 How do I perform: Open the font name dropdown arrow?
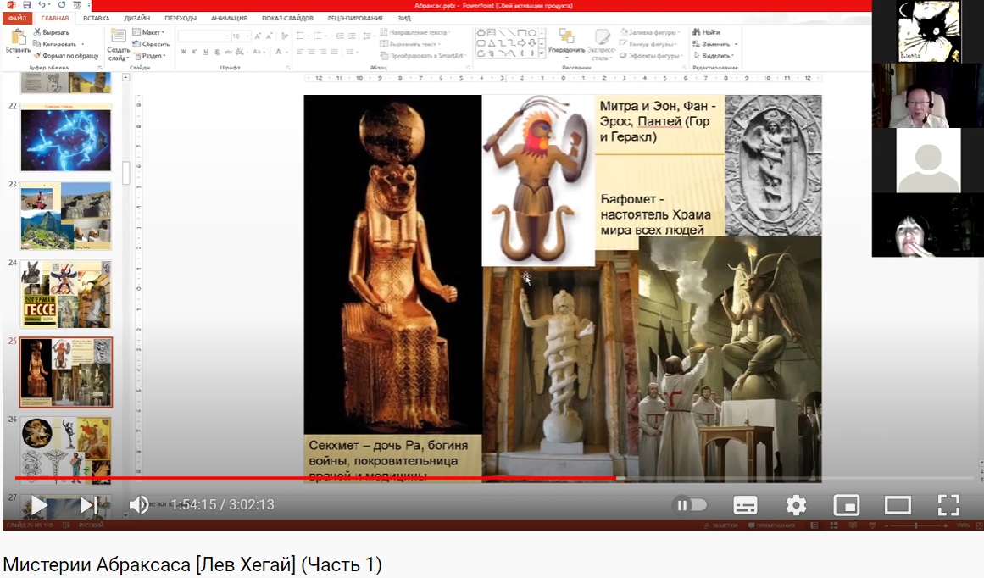pos(225,36)
